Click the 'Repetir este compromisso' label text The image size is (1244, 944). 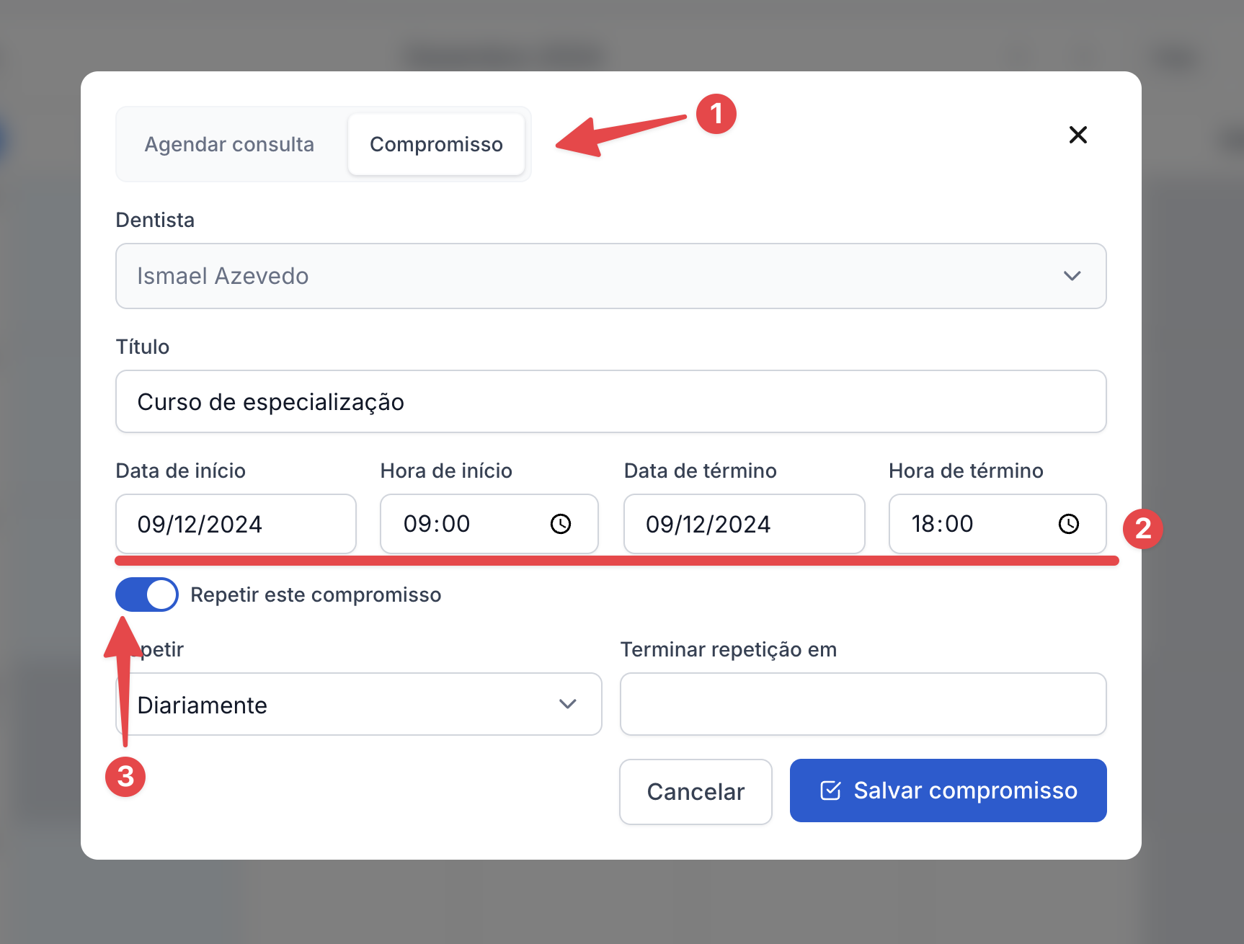pos(316,595)
